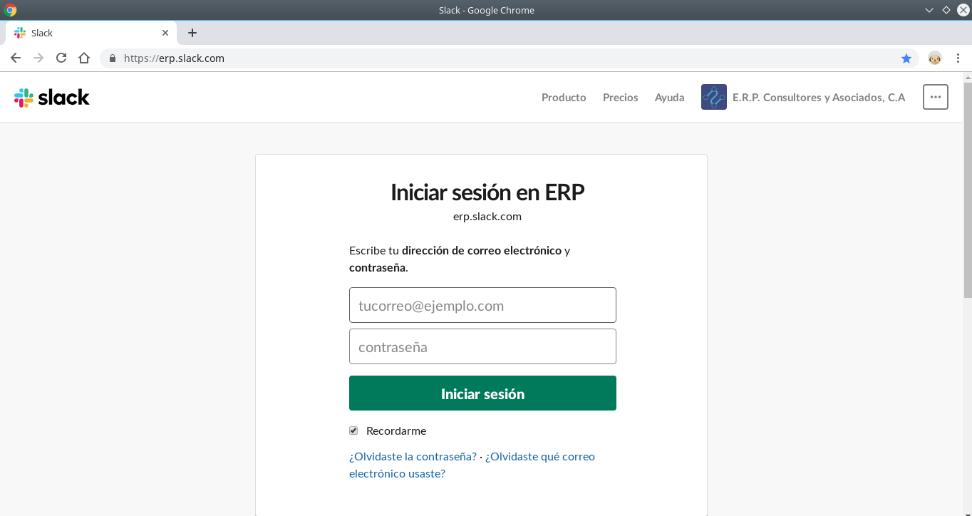Open the Chrome menu with three vertical dots
Screen dimensions: 972x516
coord(958,58)
